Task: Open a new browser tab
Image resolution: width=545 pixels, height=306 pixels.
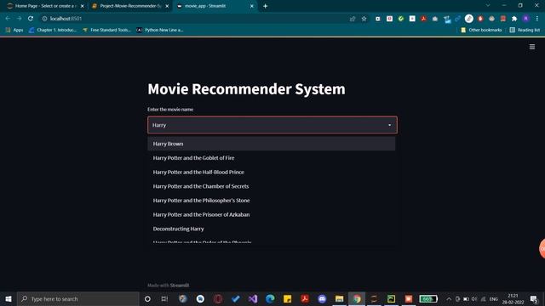Action: [x=265, y=6]
